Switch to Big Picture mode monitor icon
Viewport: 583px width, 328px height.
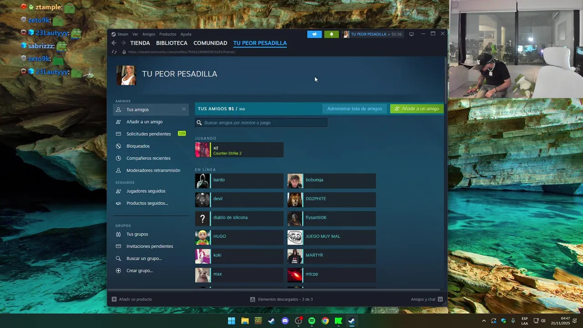[x=411, y=34]
